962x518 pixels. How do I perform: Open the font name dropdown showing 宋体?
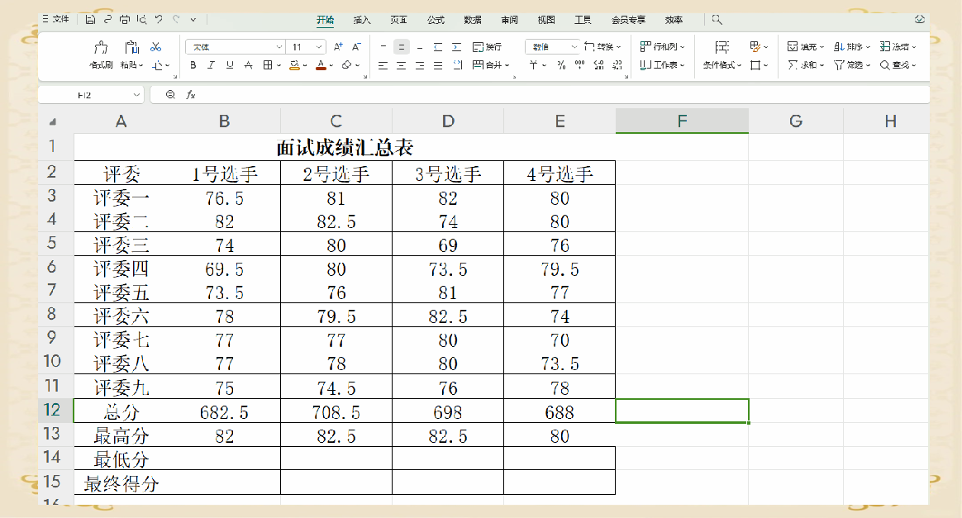tap(235, 46)
